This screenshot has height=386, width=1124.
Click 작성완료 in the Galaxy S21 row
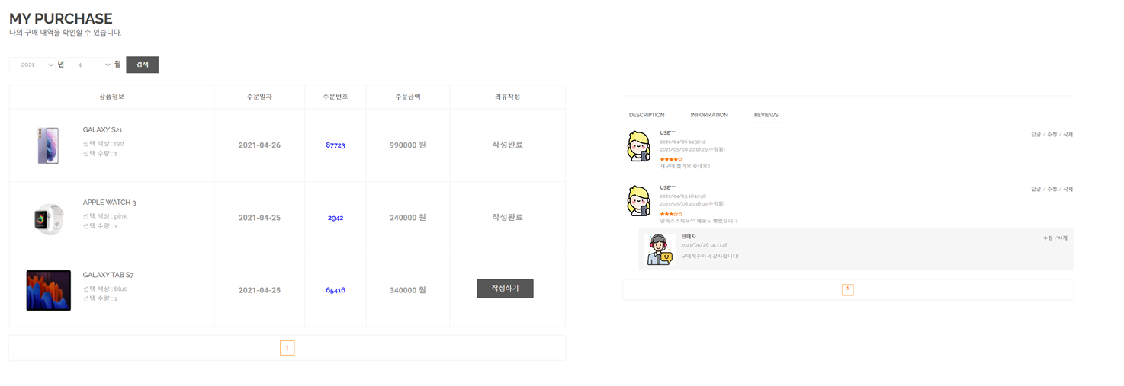point(507,145)
